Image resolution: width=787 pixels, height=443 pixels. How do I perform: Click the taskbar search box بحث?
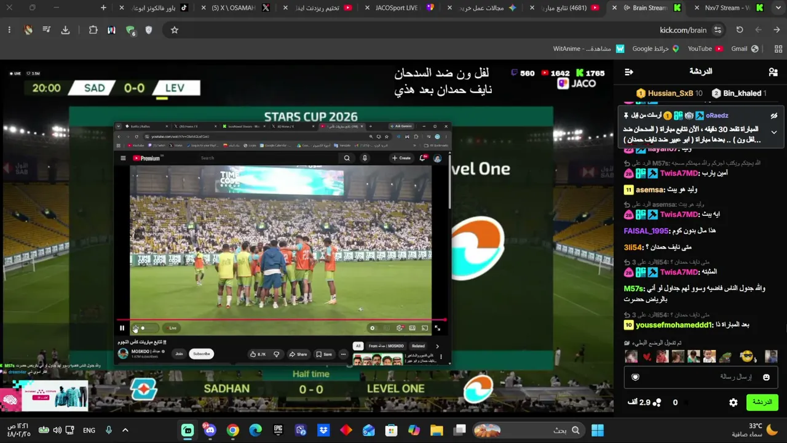[x=528, y=430]
